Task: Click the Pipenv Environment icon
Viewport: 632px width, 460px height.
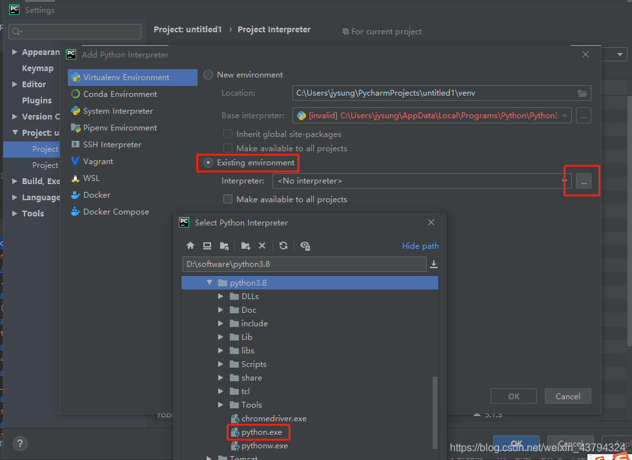Action: pos(76,127)
